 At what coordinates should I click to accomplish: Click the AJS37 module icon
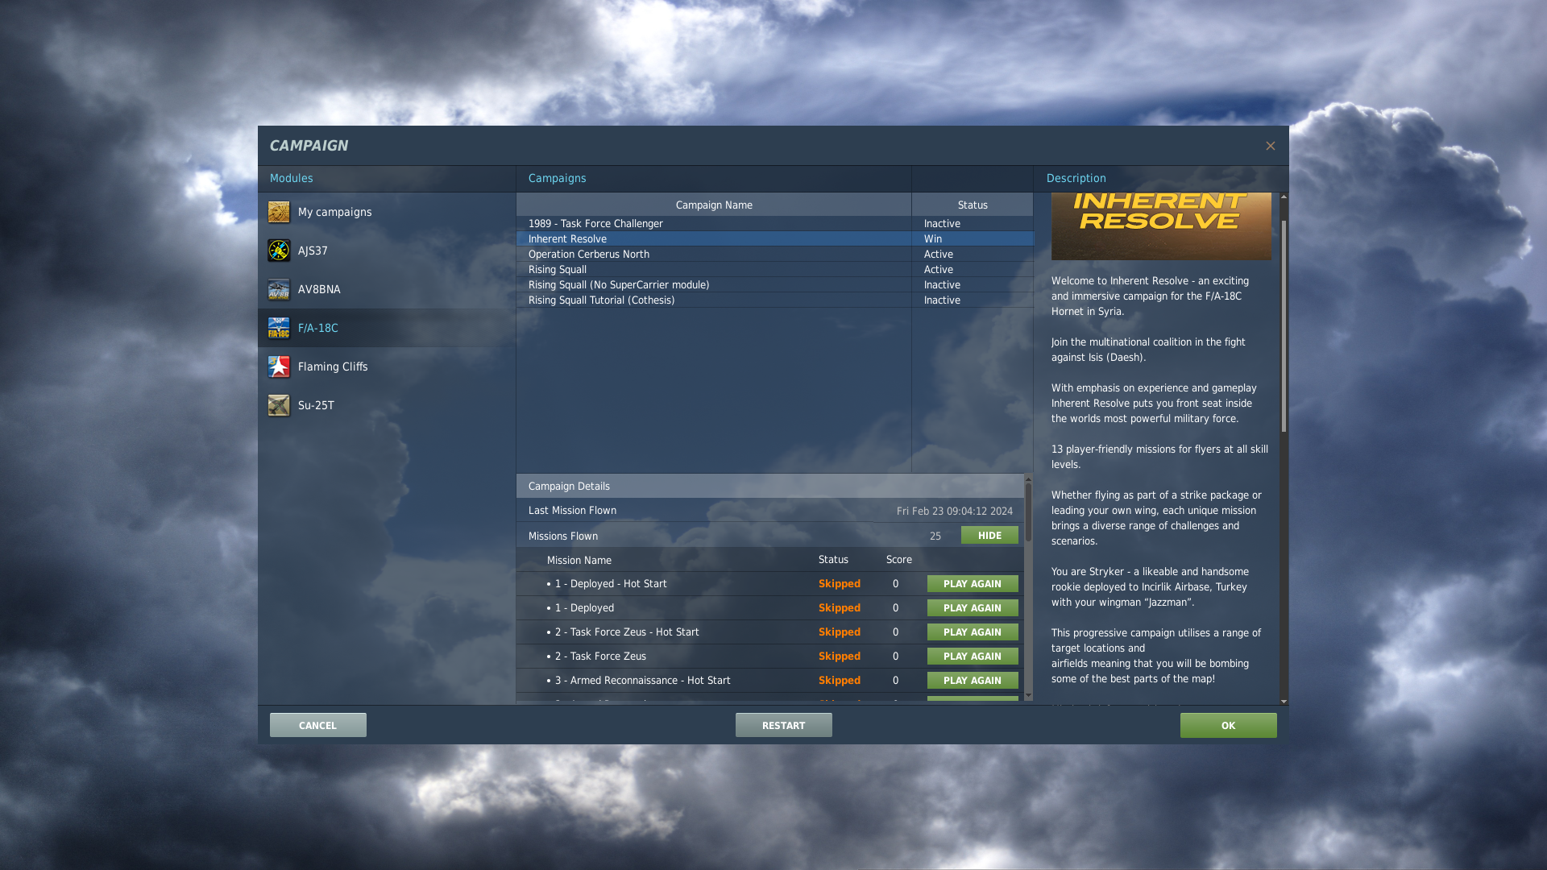pos(279,251)
